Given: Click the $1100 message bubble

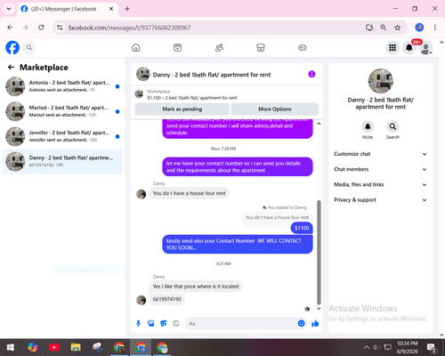Looking at the screenshot, I should [302, 228].
